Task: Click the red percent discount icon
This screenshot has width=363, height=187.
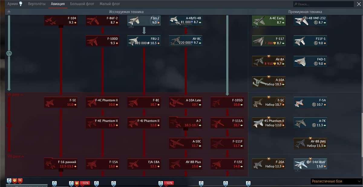Action: pos(20,181)
